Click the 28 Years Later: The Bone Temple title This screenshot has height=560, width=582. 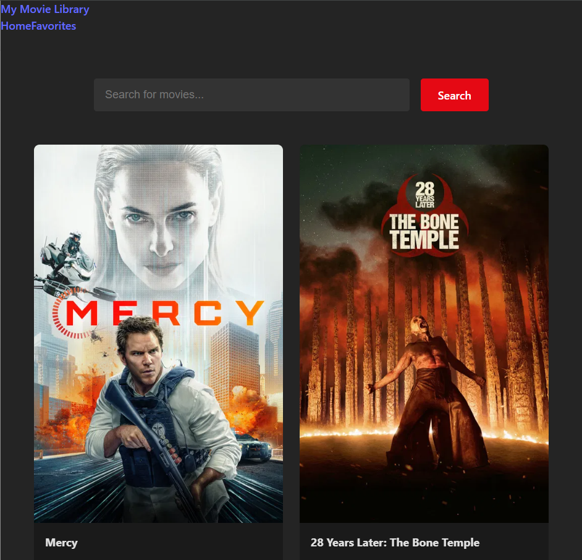click(x=395, y=543)
